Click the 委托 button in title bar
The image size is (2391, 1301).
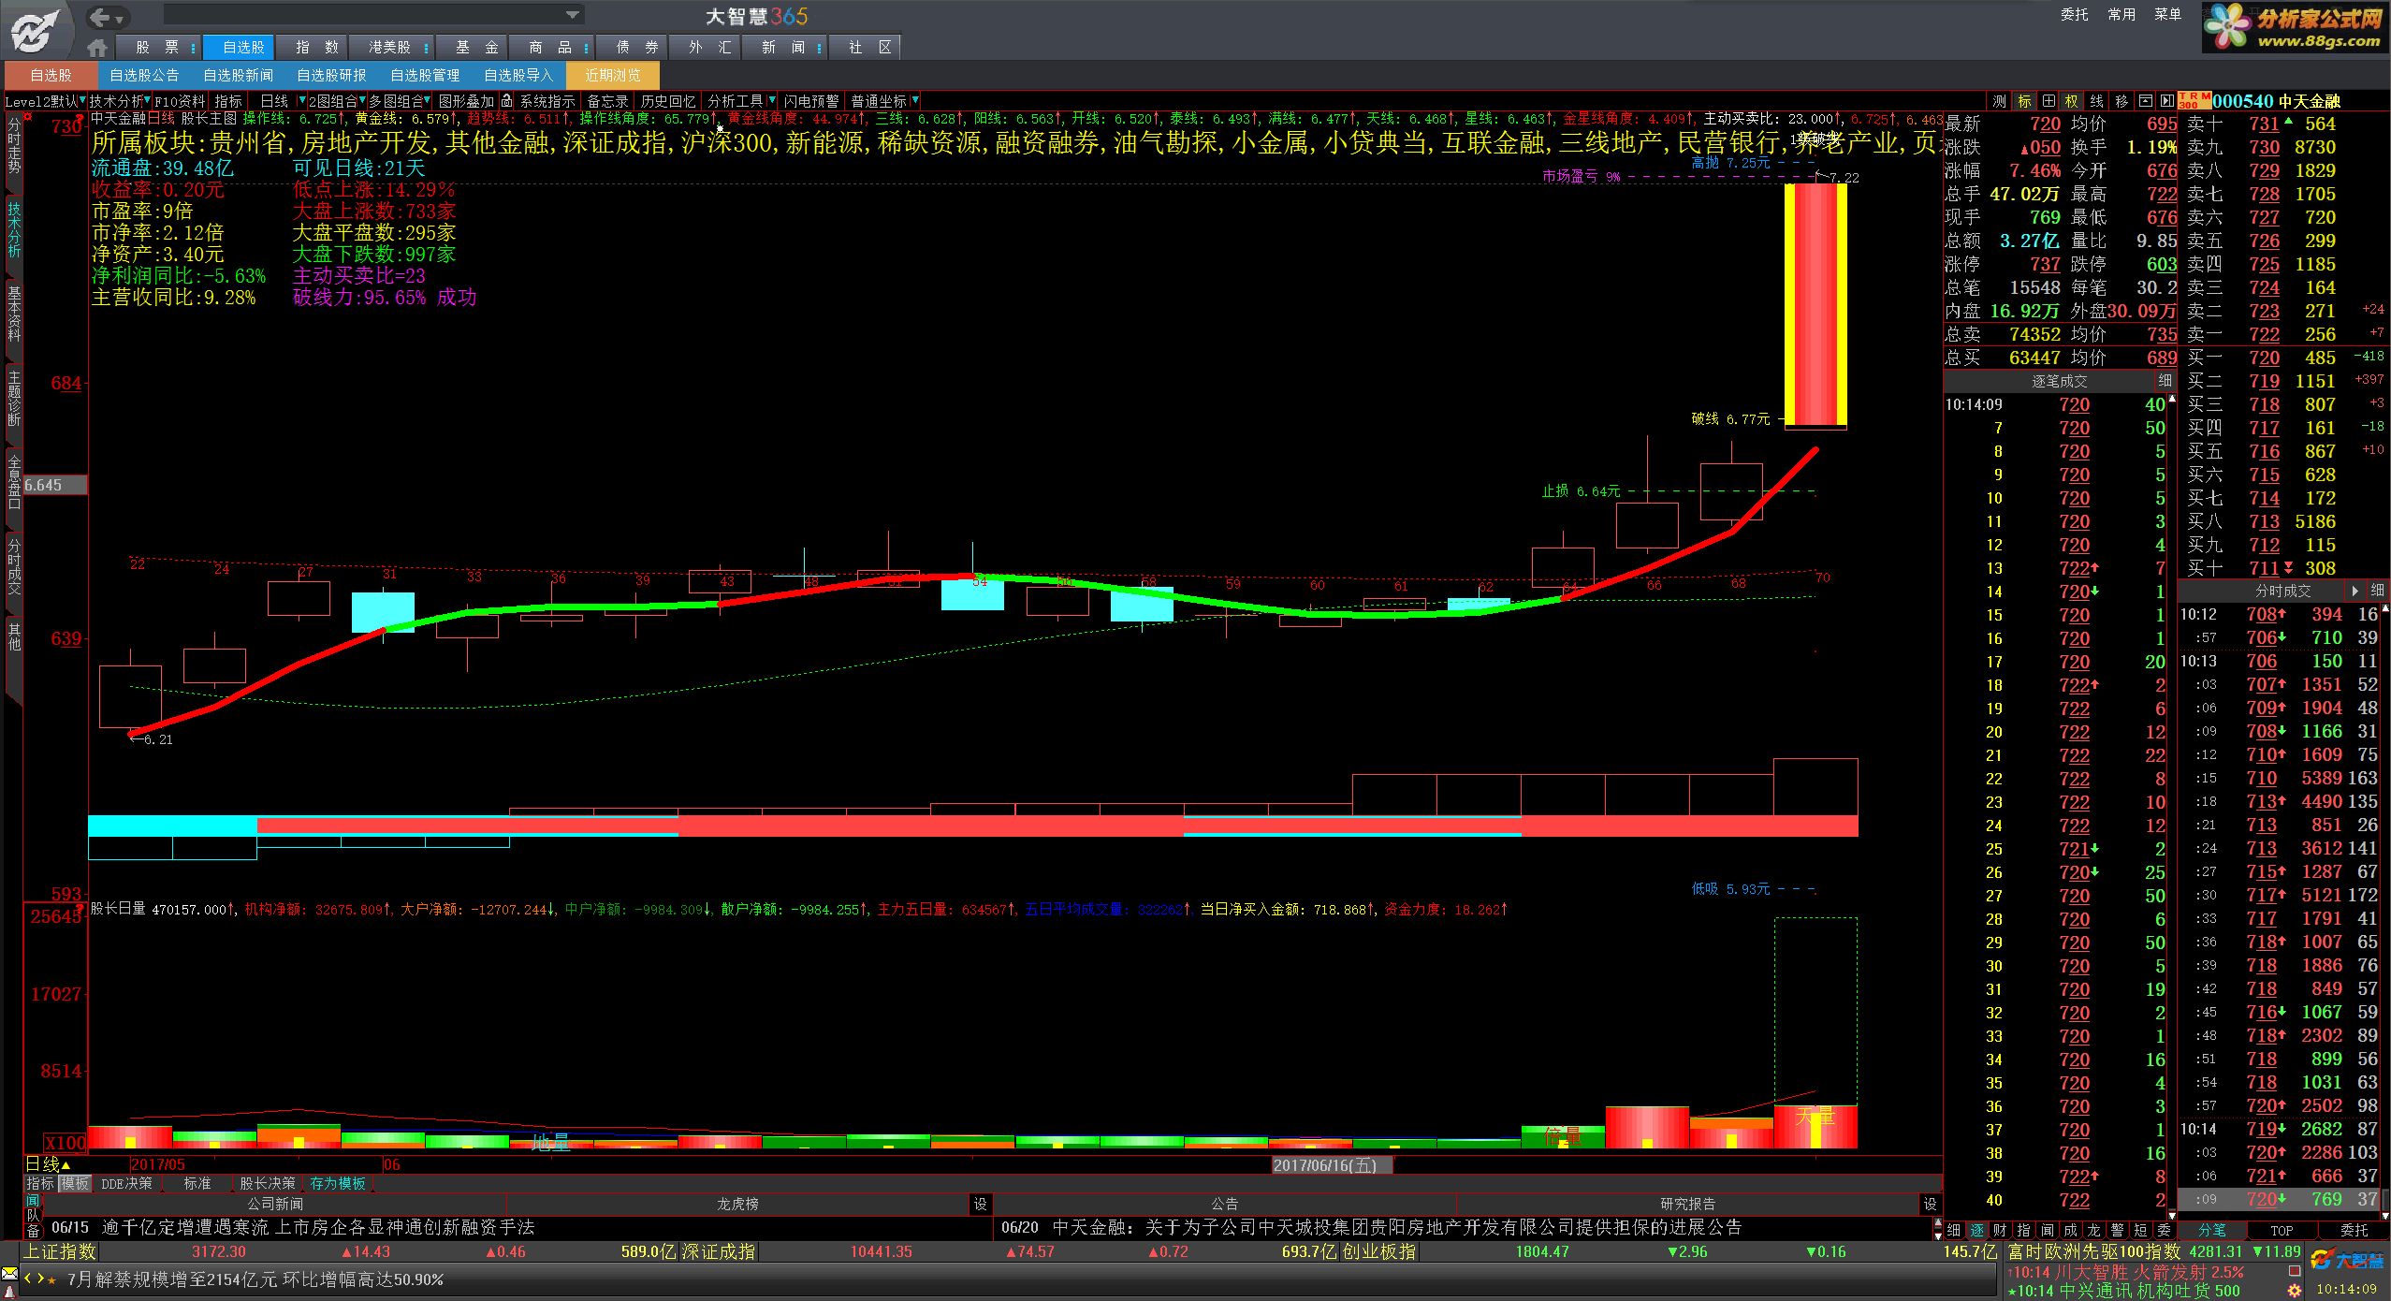click(2075, 14)
